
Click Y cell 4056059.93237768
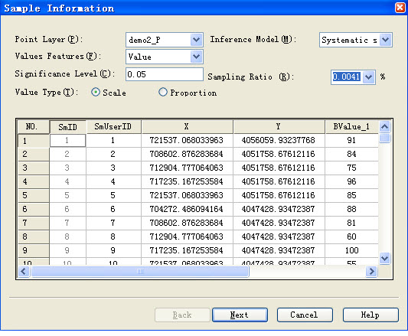tap(279, 141)
